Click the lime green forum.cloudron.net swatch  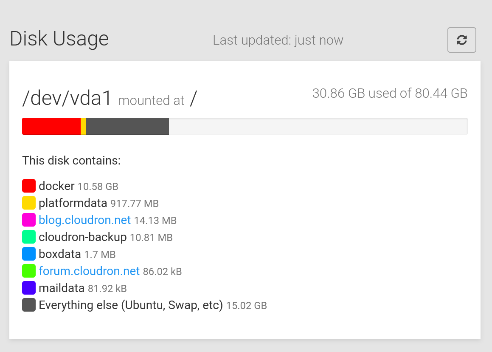[x=28, y=271]
